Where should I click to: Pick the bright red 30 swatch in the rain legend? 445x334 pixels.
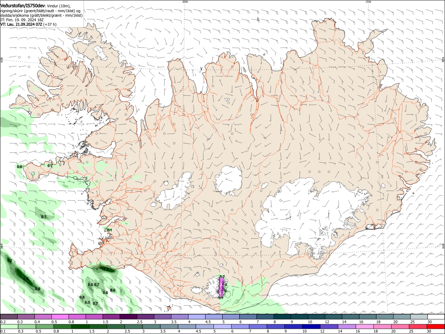point(436,326)
